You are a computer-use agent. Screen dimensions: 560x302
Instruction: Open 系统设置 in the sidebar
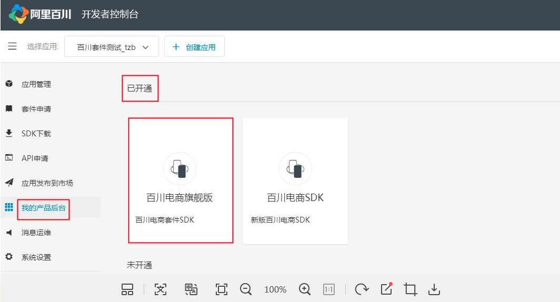36,257
